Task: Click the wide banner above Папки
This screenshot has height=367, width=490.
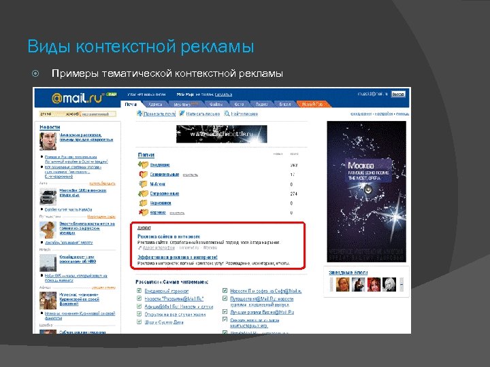Action: [x=222, y=134]
